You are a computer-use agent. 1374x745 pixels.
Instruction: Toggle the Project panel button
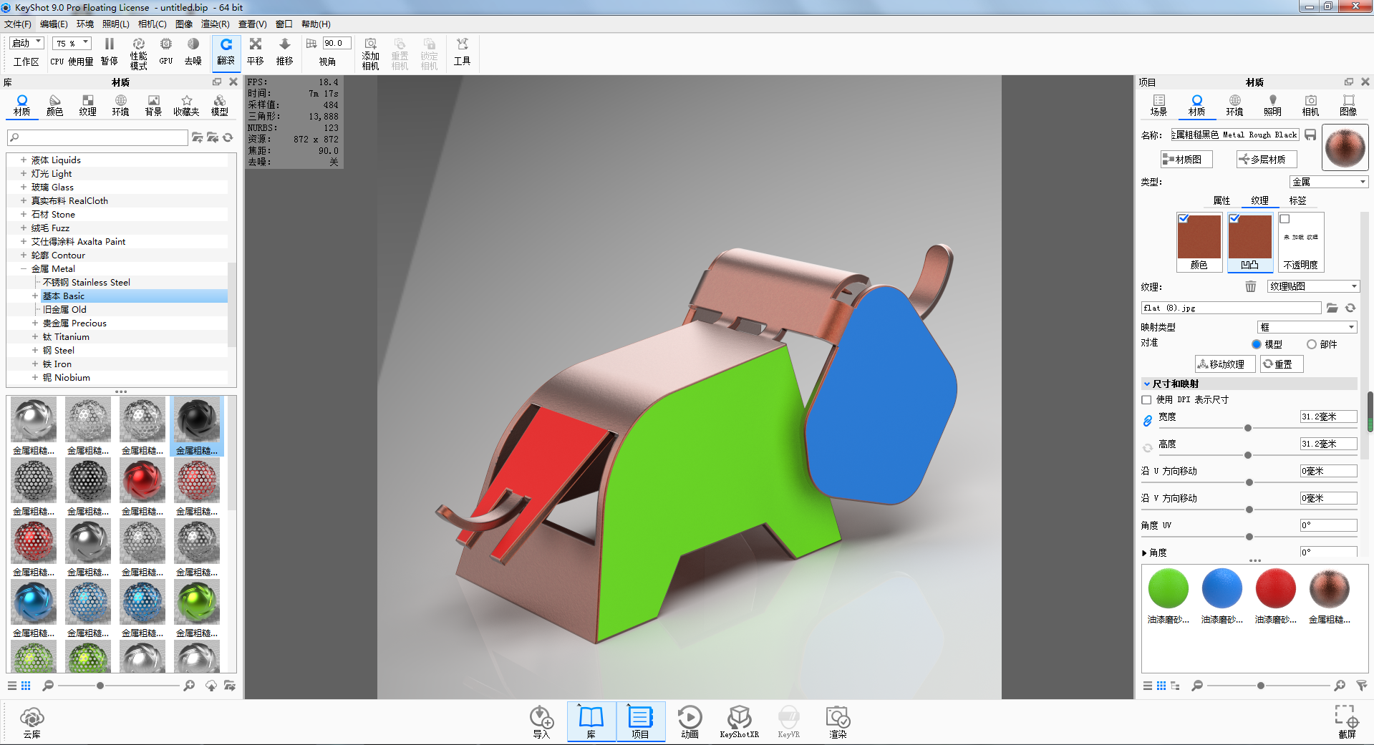640,722
